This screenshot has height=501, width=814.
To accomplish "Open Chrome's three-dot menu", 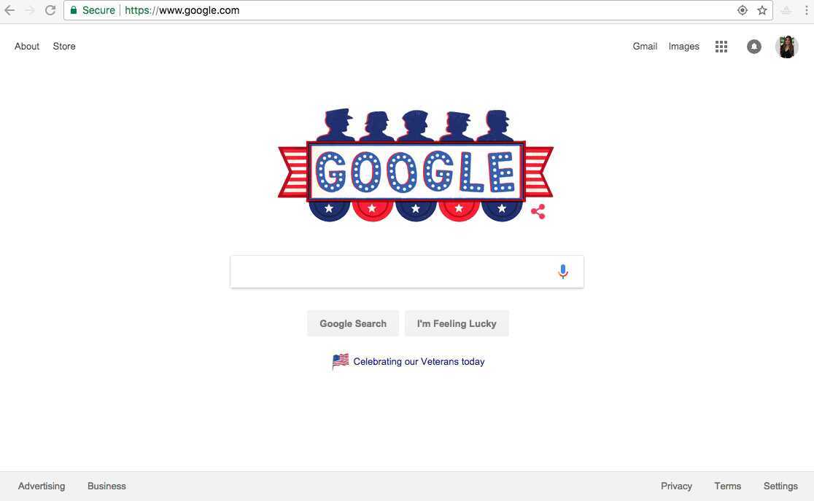I will tap(806, 10).
